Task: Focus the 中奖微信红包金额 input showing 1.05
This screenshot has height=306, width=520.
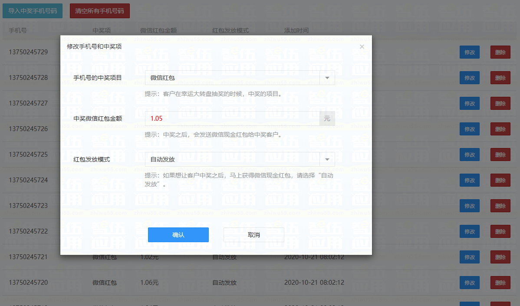Action: [232, 118]
